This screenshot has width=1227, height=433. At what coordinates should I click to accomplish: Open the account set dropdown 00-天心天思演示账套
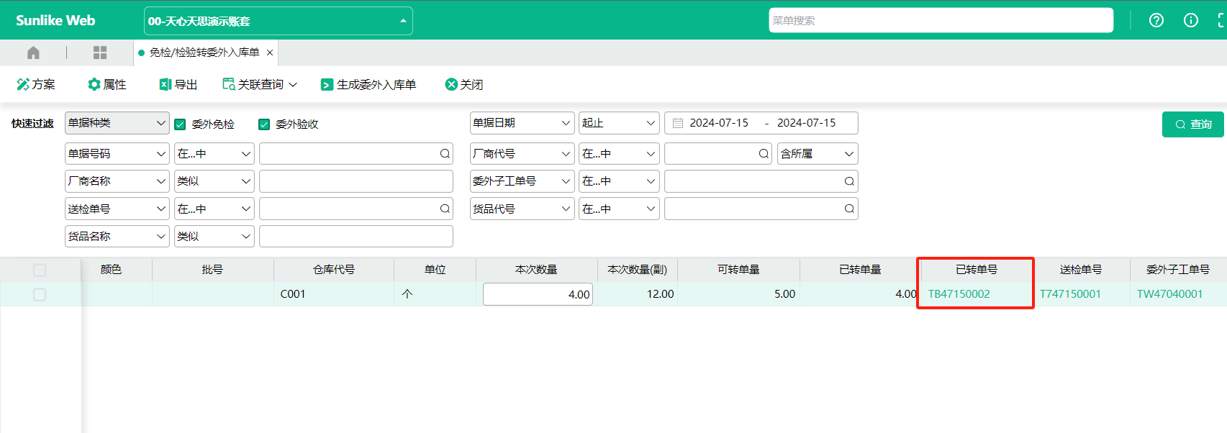[279, 21]
